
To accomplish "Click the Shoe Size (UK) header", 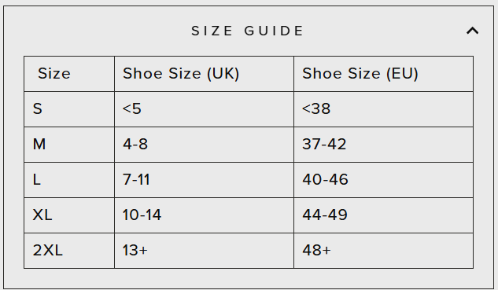I will point(205,74).
